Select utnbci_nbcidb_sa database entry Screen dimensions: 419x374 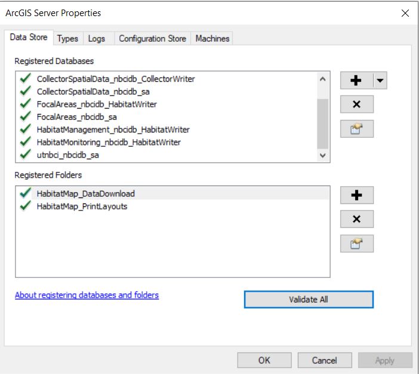[68, 155]
